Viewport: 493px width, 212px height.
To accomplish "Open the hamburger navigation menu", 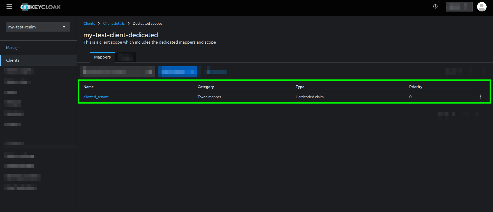I will coord(9,7).
